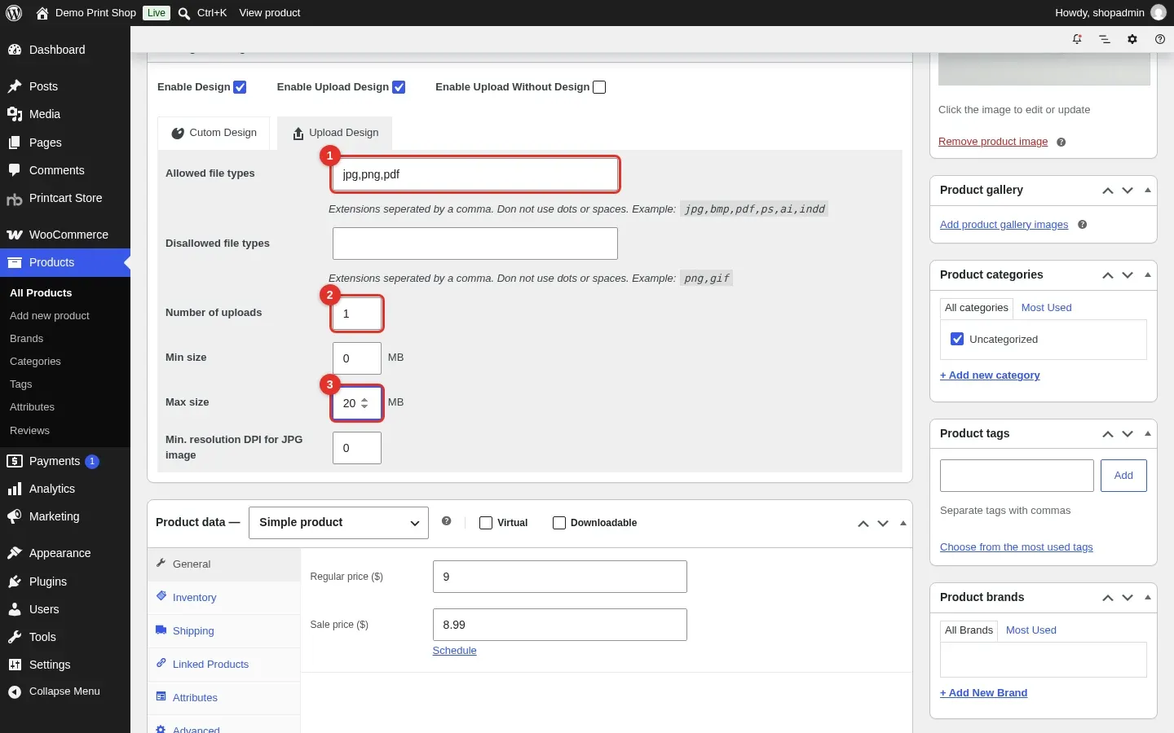Collapse the Product data panel toggle triangle
The height and width of the screenshot is (733, 1174).
(x=903, y=523)
